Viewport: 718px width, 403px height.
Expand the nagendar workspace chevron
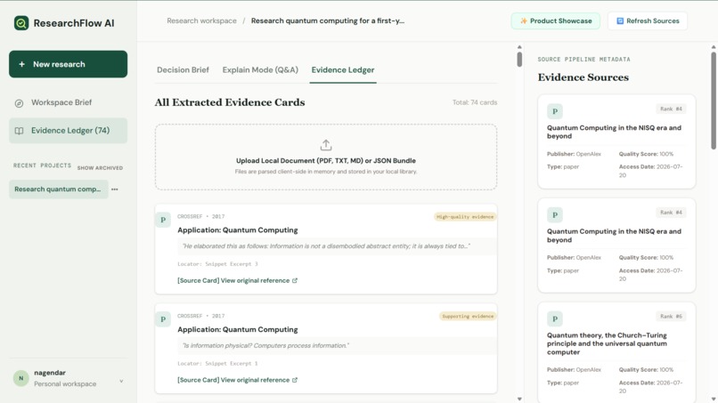coord(121,381)
